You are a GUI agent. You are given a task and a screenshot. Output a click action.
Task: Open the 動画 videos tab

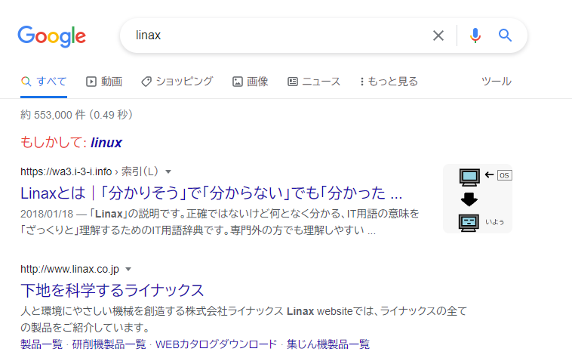click(x=104, y=82)
